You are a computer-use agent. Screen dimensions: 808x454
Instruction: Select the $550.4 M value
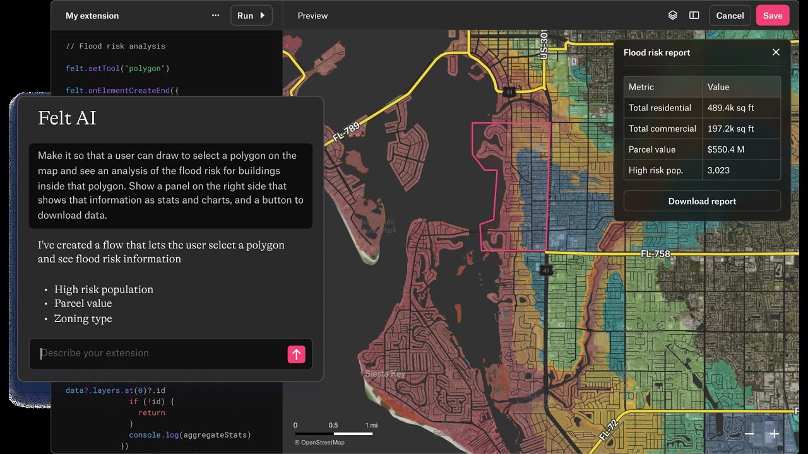pos(742,149)
